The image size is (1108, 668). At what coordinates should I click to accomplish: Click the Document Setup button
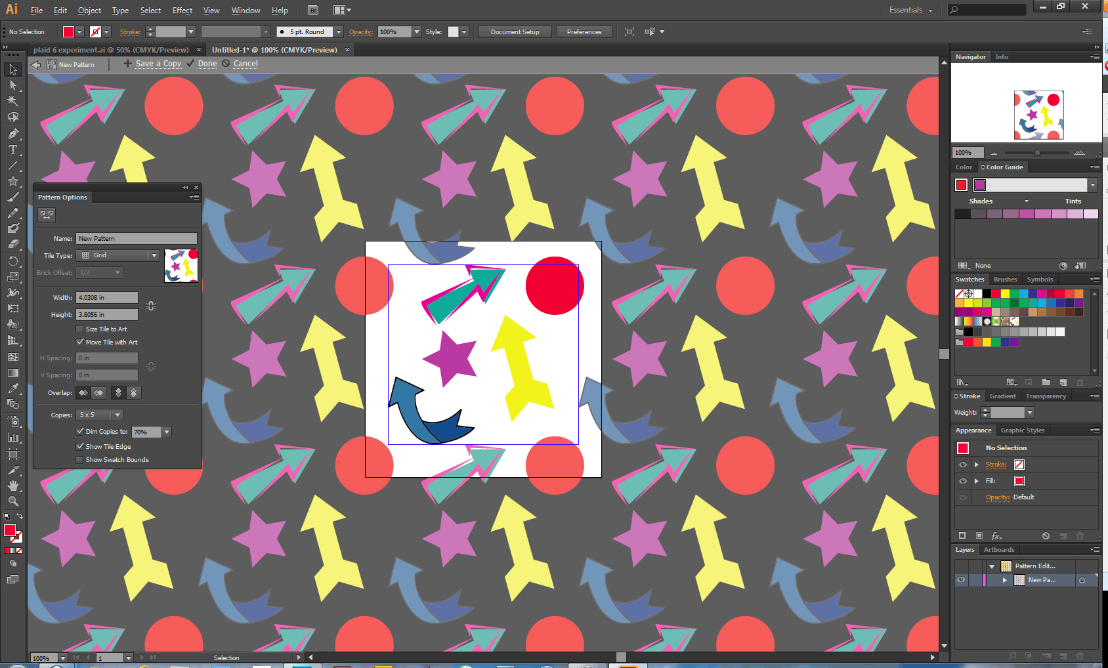(515, 31)
